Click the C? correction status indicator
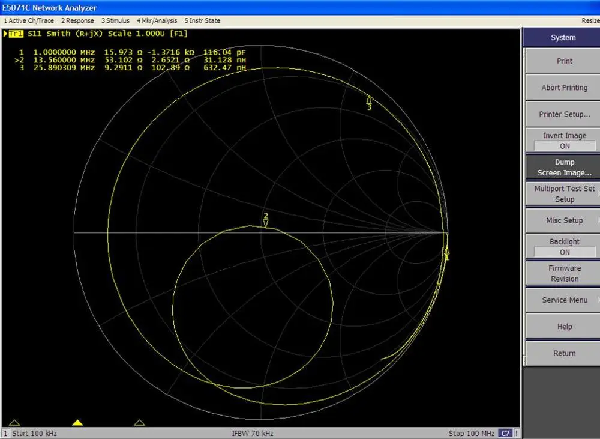Screen dimensions: 600x439 tap(505, 433)
